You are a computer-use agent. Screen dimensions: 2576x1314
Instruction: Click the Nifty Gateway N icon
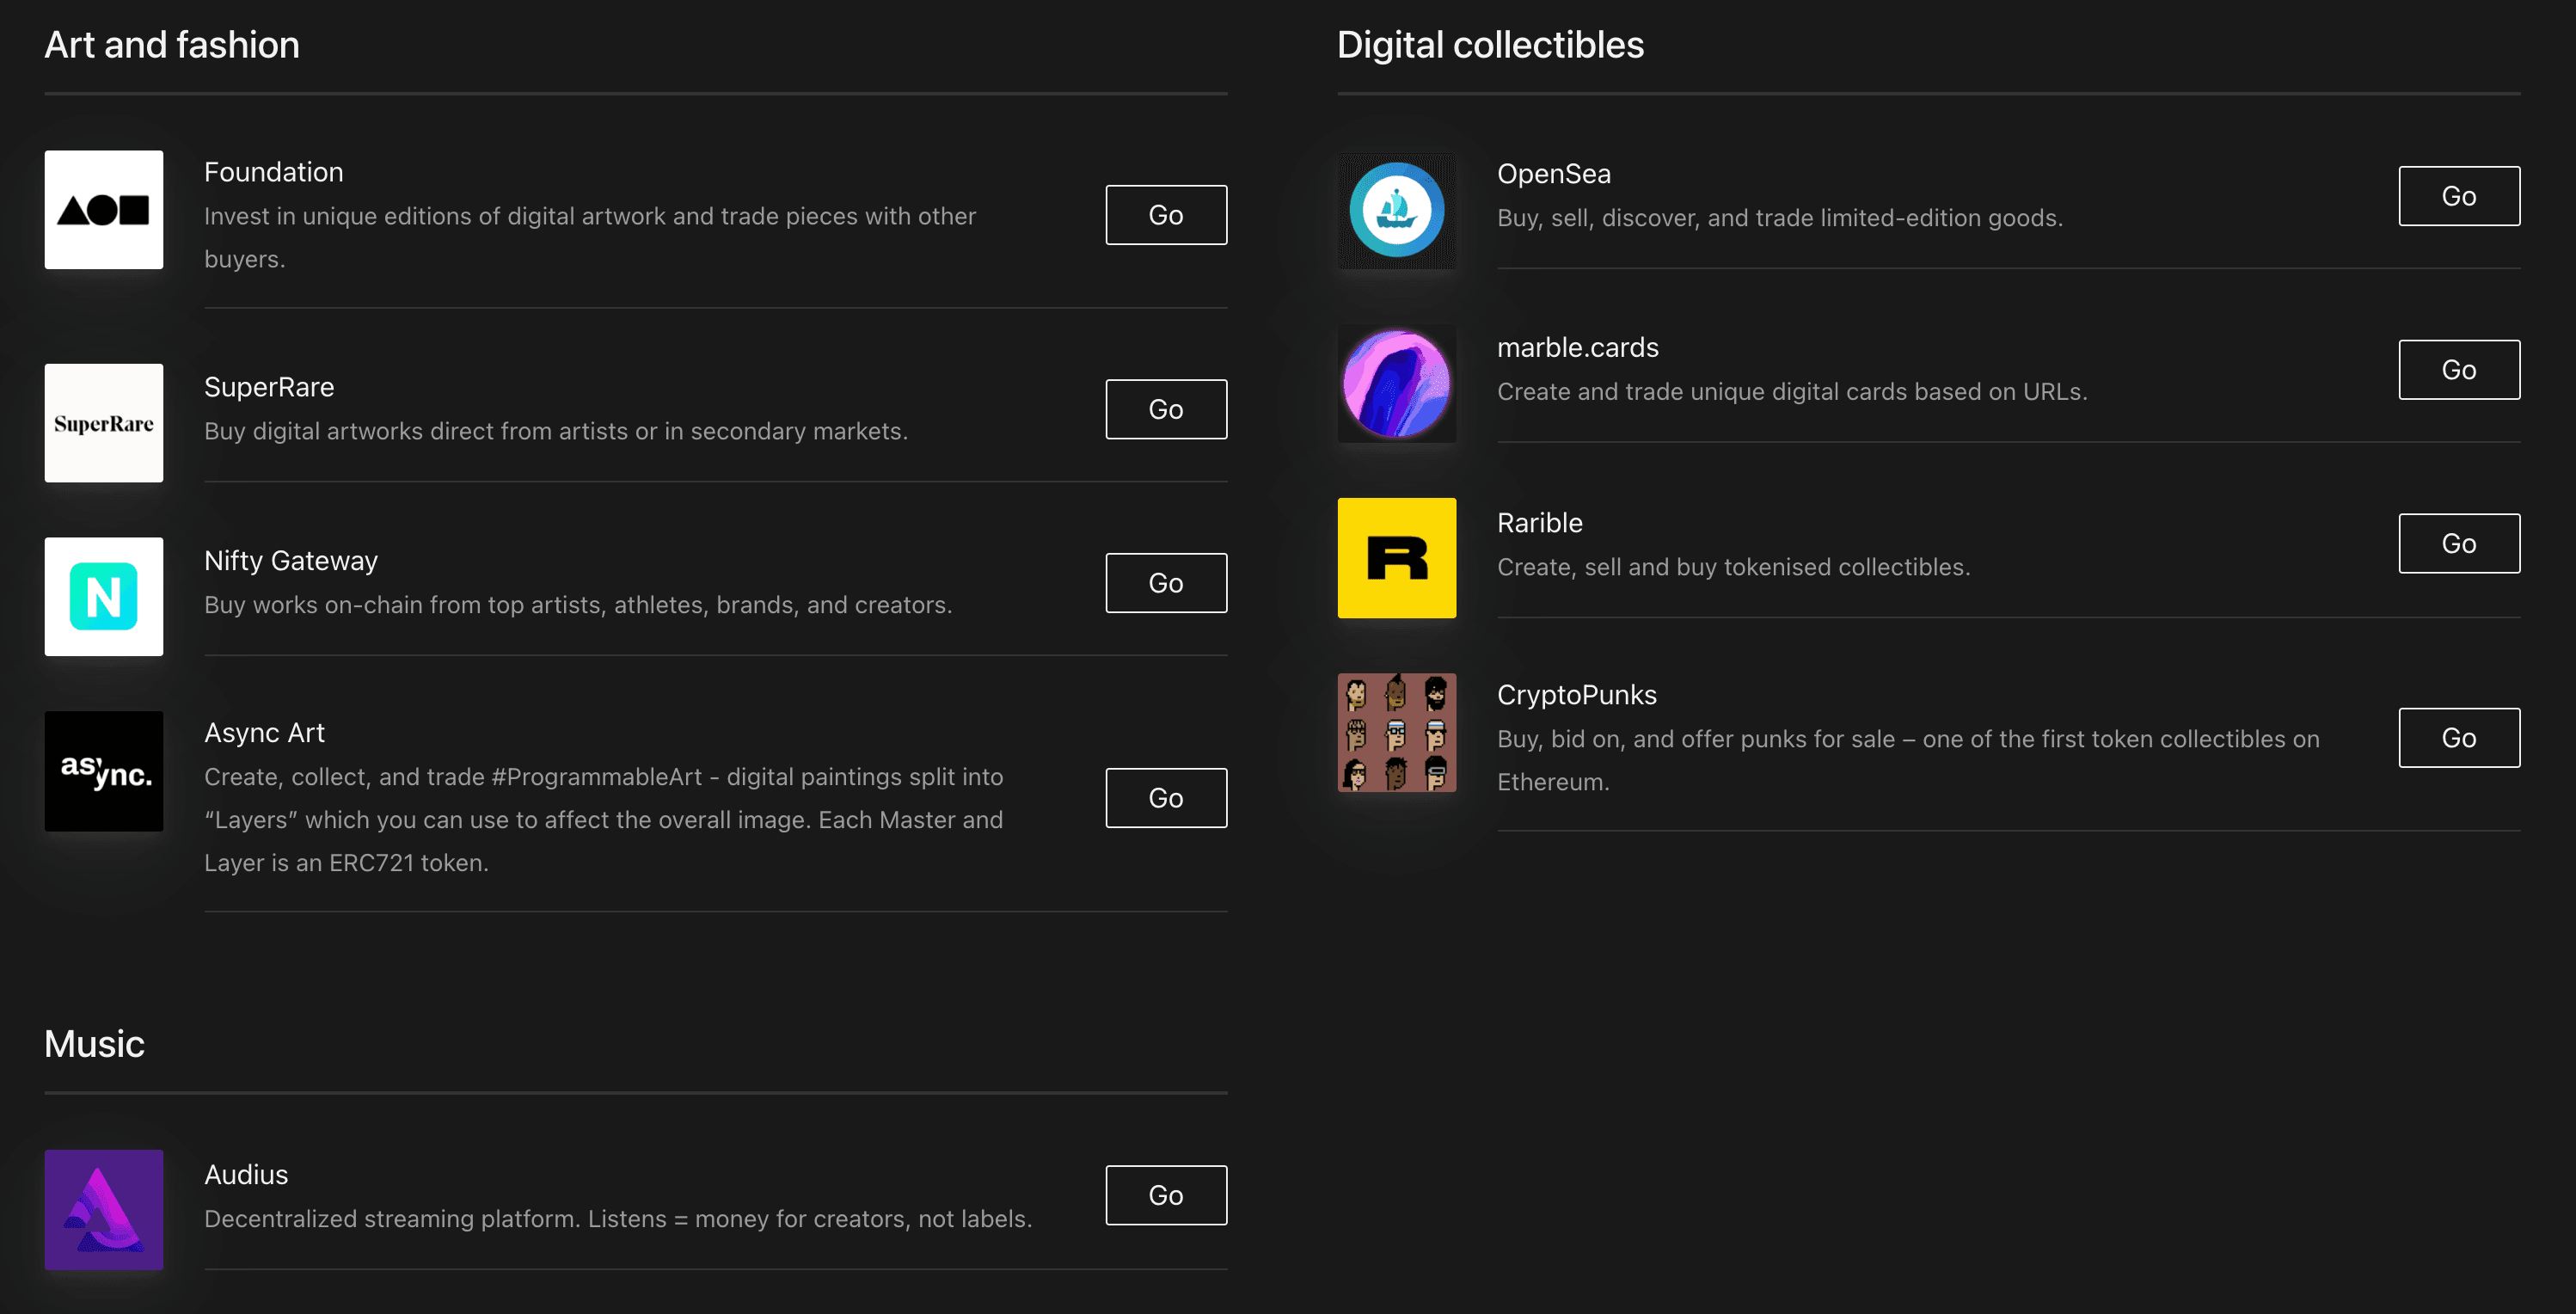[103, 597]
